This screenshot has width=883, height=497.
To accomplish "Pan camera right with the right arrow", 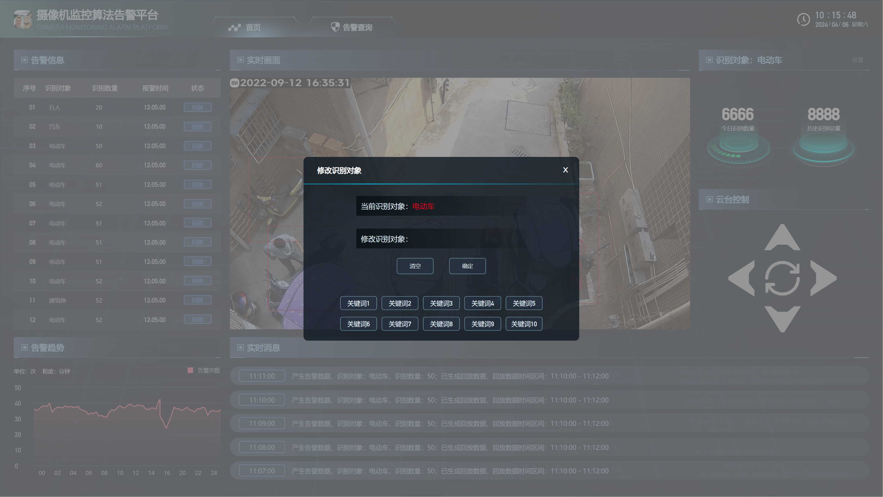I will [x=823, y=278].
